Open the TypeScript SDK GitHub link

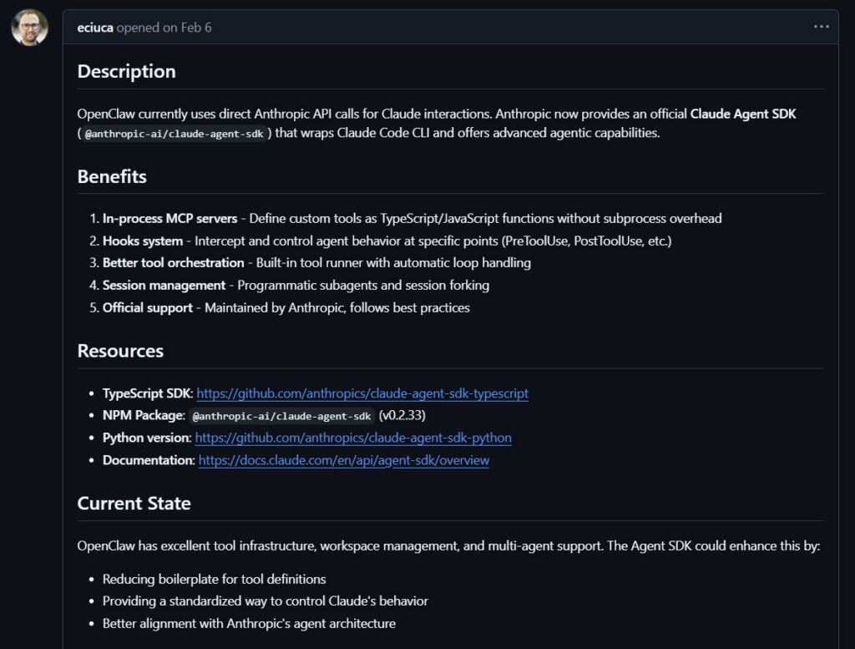click(362, 393)
